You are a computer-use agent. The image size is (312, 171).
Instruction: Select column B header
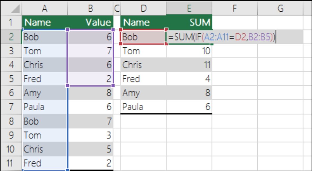click(x=90, y=9)
